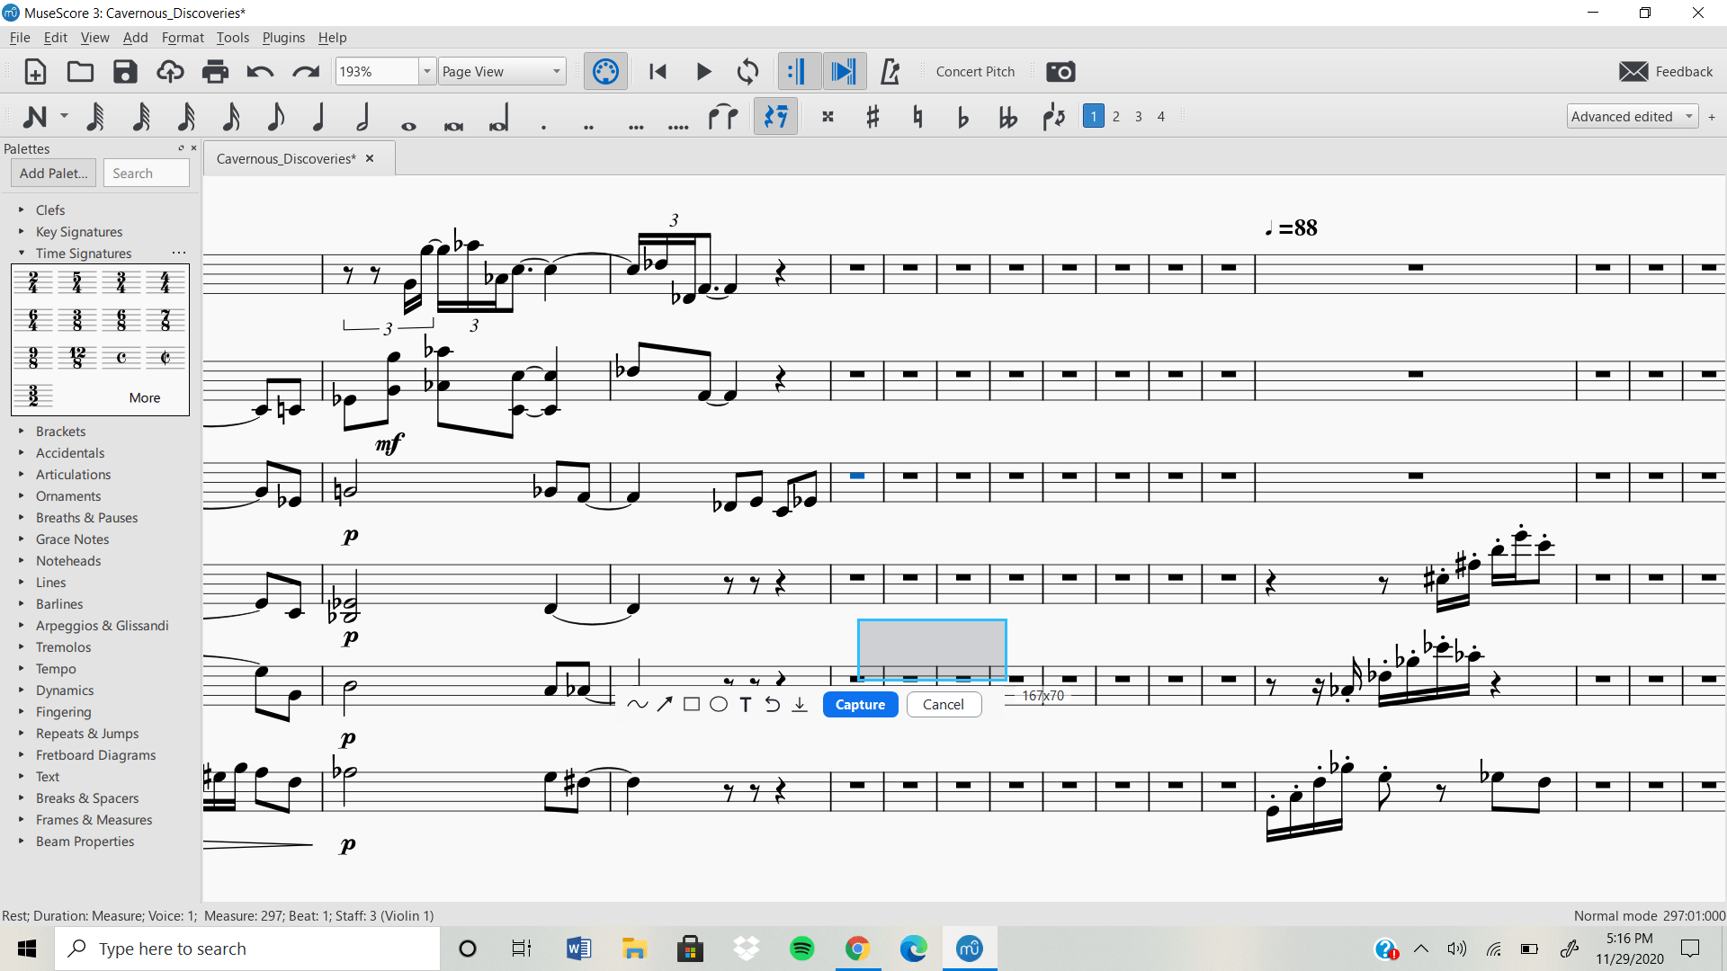
Task: Toggle MIDI input button
Action: (605, 72)
